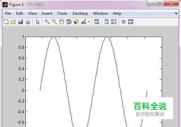Screen dimensions: 181x127
Task: Click the Link Plot icon
Action: coord(96,22)
